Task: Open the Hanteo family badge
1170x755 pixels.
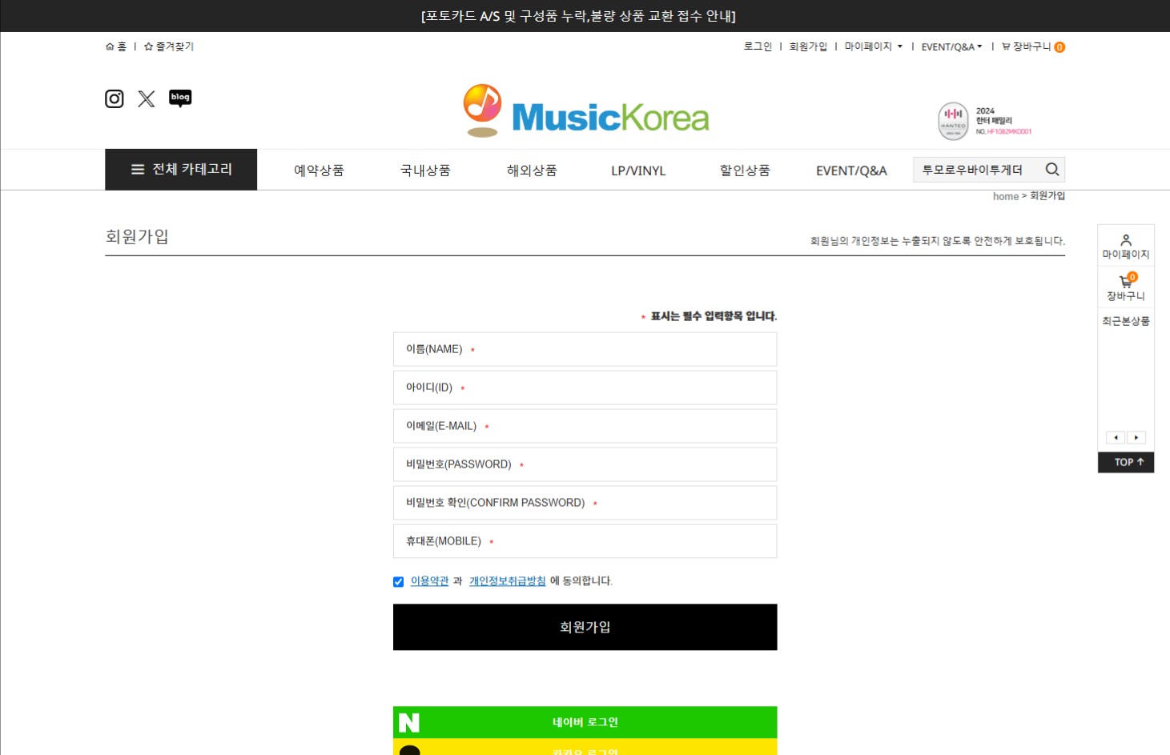Action: pos(985,121)
